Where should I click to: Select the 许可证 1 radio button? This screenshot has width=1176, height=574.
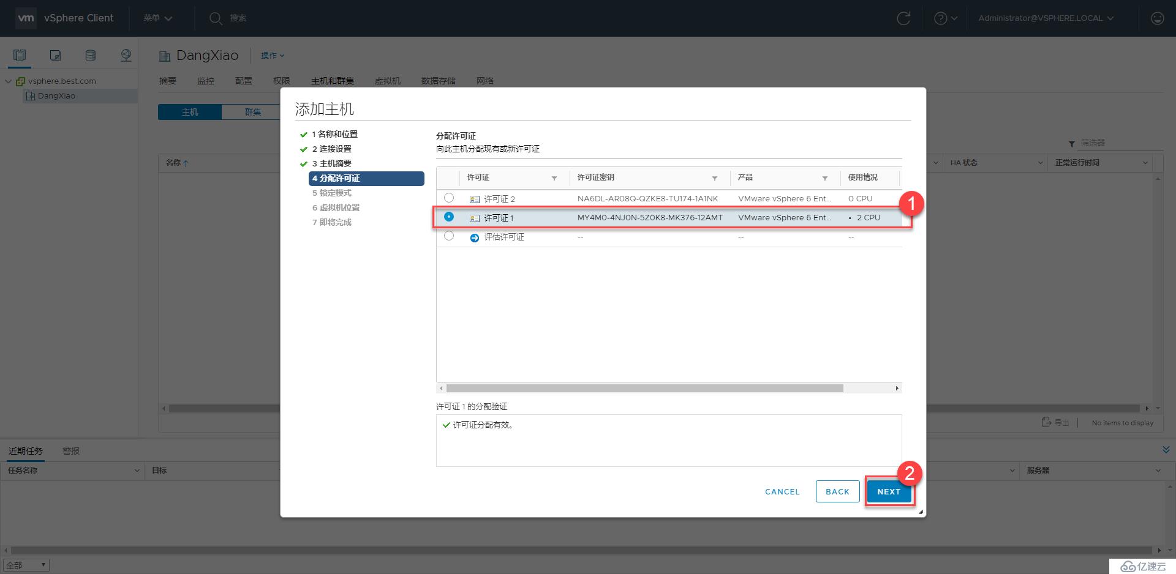449,217
